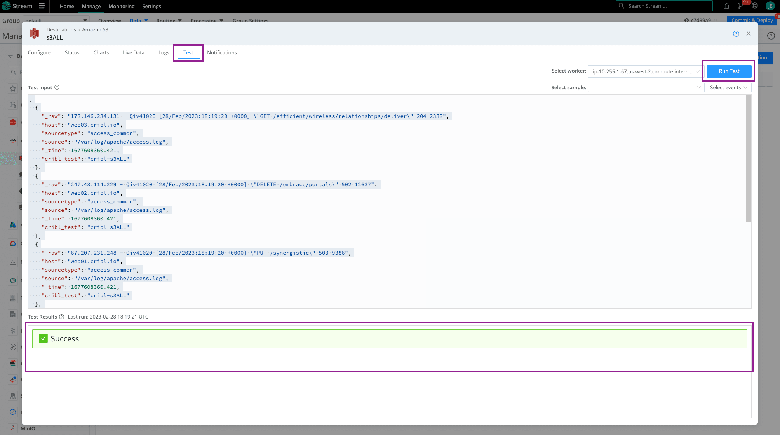
Task: Click the Test Results help icon
Action: click(x=61, y=317)
